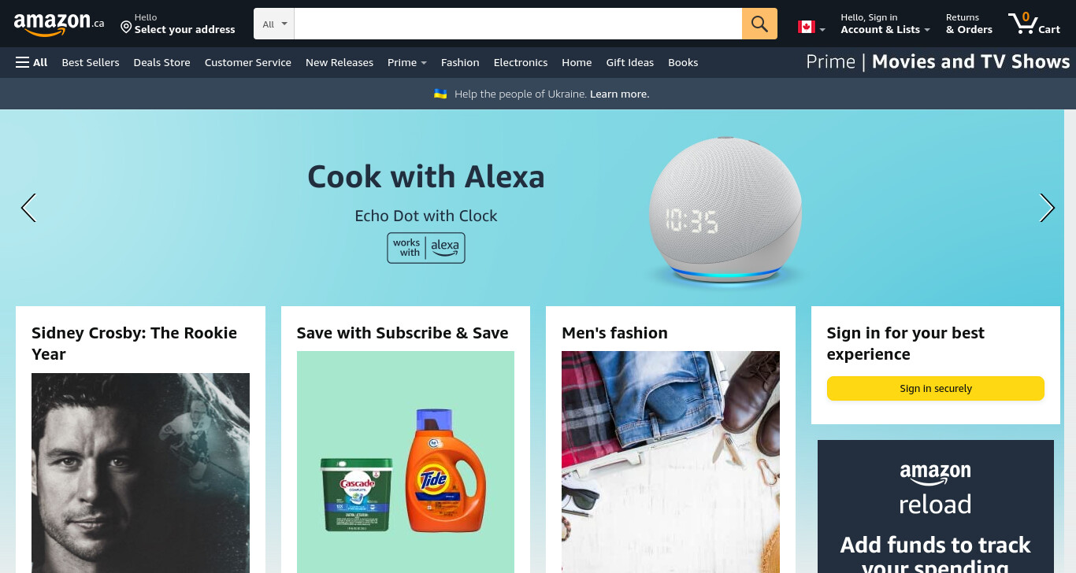Open the shopping cart icon

(x=1034, y=24)
